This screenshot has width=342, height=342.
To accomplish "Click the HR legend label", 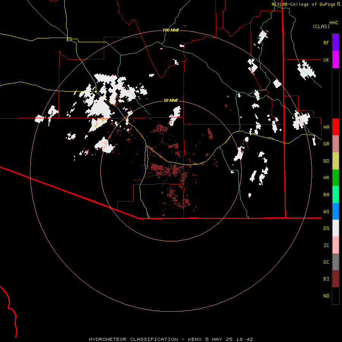I will point(326,178).
